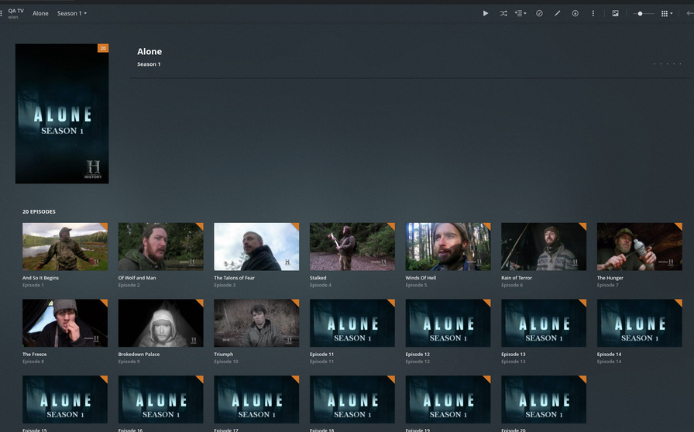Click the Triumph title link

pyautogui.click(x=224, y=355)
